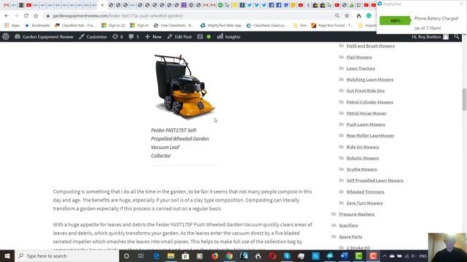Switch to the first Gmail browser tab
Viewport: 467px width, 262px height.
point(7,5)
